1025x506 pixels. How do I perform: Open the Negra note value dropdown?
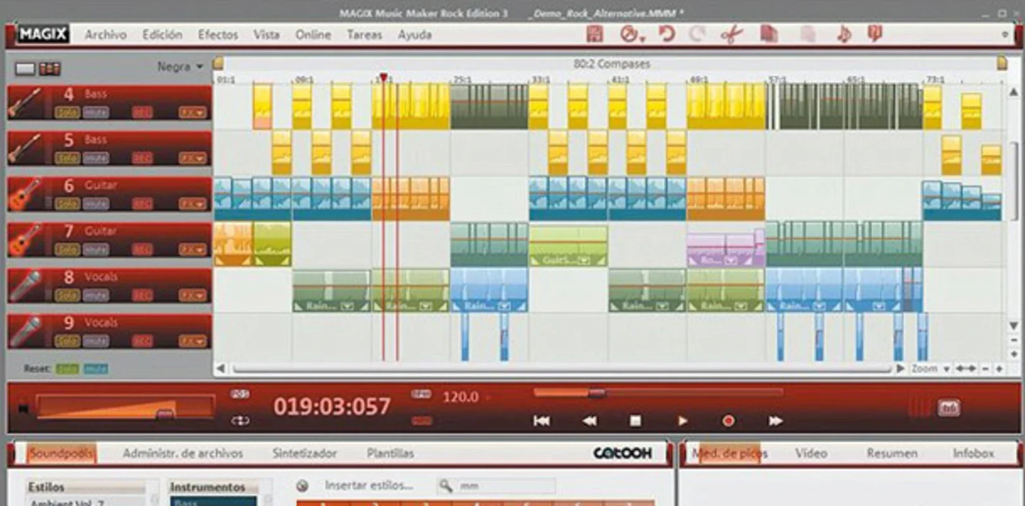[180, 66]
